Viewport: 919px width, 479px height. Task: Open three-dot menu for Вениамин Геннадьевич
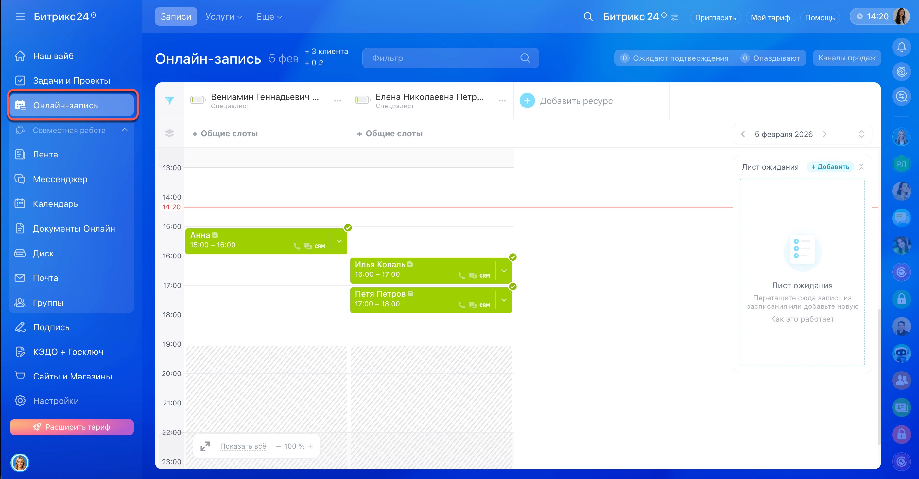[337, 101]
